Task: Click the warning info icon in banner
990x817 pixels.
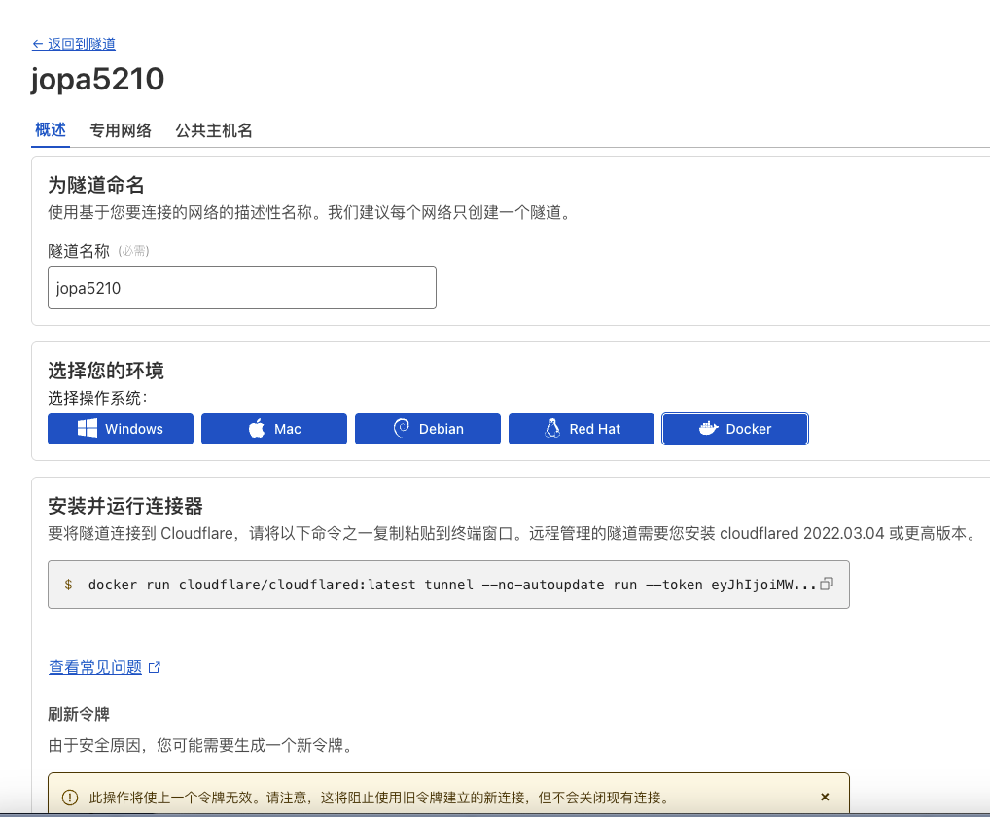Action: click(x=70, y=798)
